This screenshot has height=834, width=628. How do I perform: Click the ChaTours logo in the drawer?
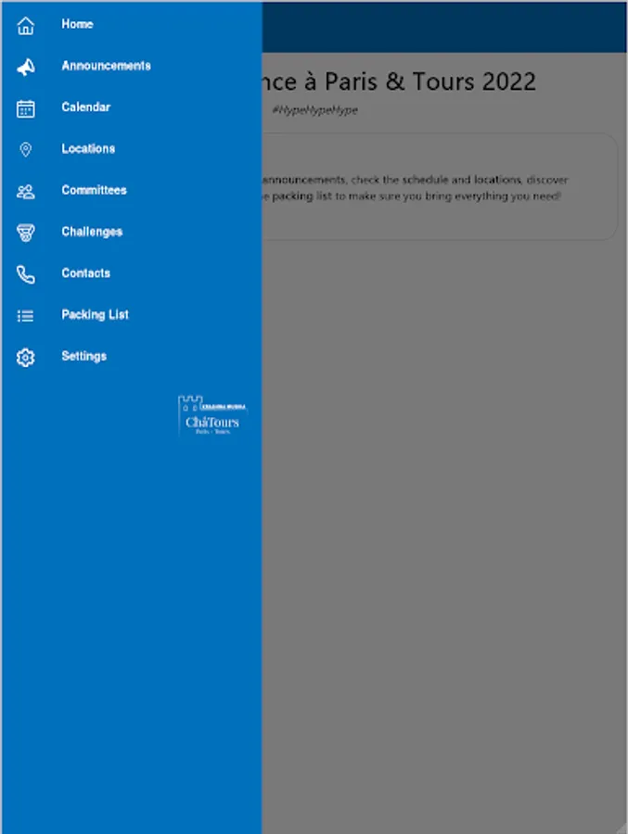tap(212, 415)
